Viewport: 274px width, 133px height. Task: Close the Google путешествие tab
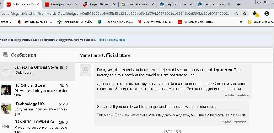pos(153,5)
